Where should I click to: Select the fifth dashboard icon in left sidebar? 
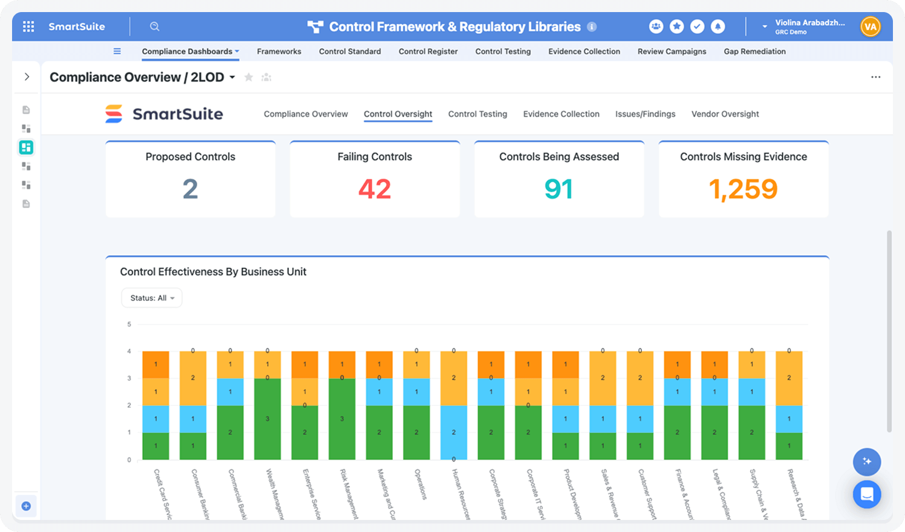(x=26, y=185)
